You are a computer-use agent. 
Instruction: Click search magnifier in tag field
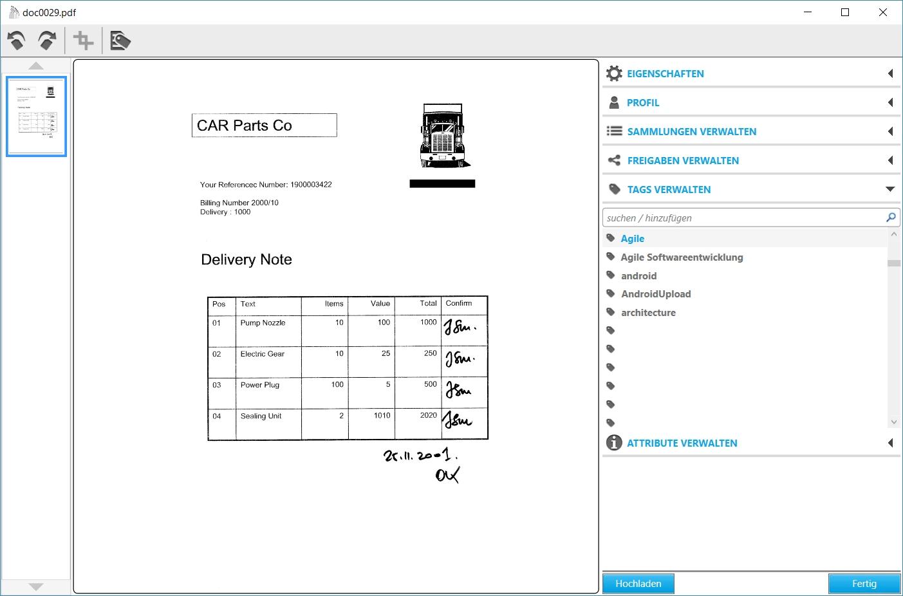[x=891, y=218]
